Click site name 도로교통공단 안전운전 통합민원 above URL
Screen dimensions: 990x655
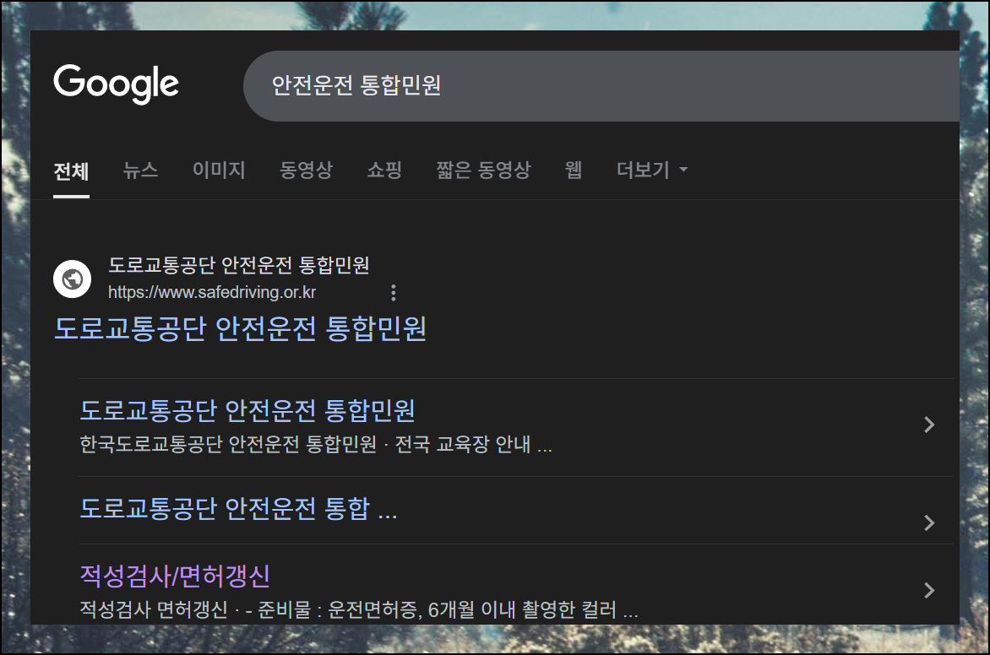tap(239, 265)
